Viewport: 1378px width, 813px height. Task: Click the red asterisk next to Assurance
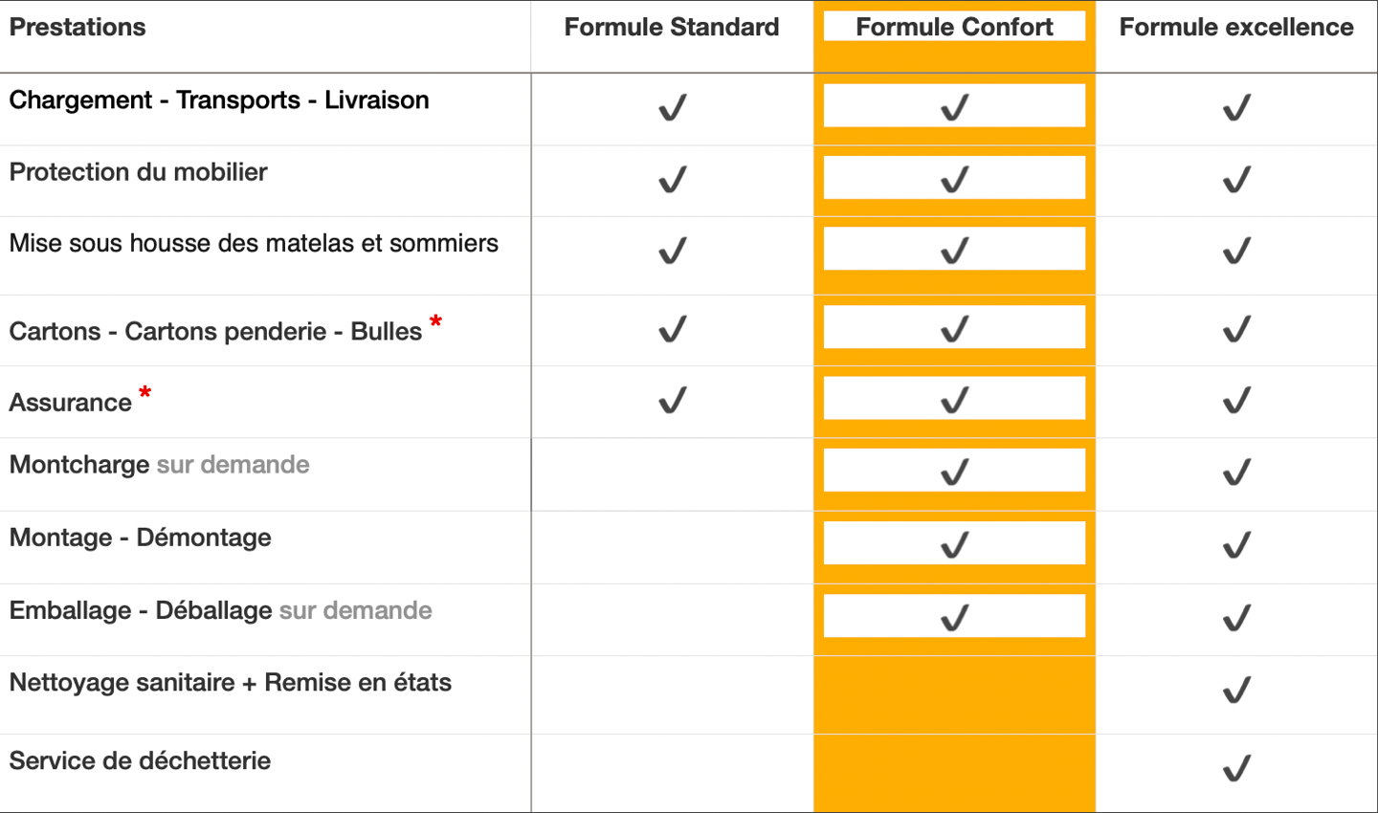(x=144, y=392)
